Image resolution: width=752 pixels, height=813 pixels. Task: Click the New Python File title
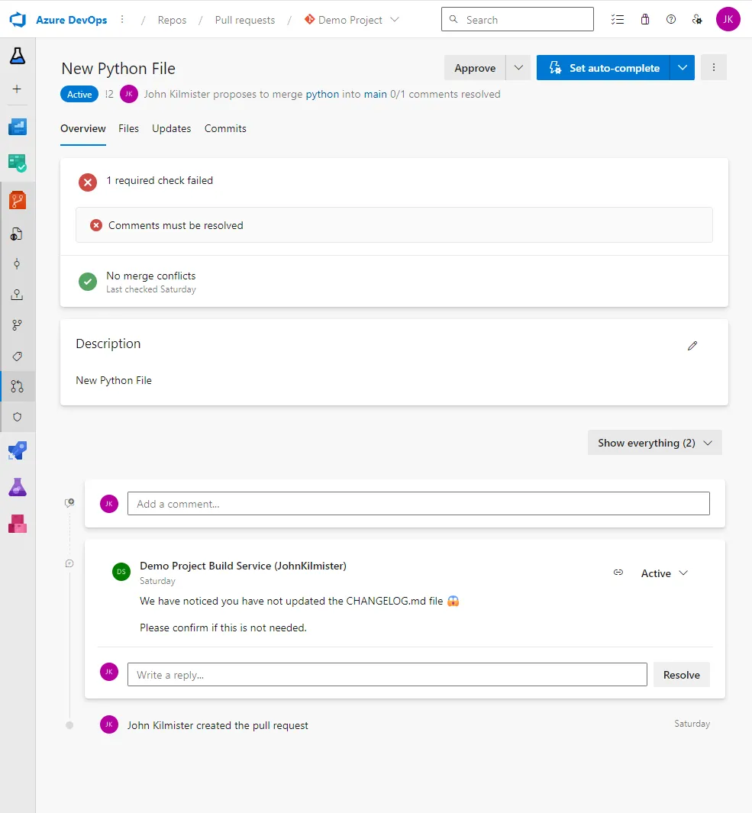(x=118, y=69)
